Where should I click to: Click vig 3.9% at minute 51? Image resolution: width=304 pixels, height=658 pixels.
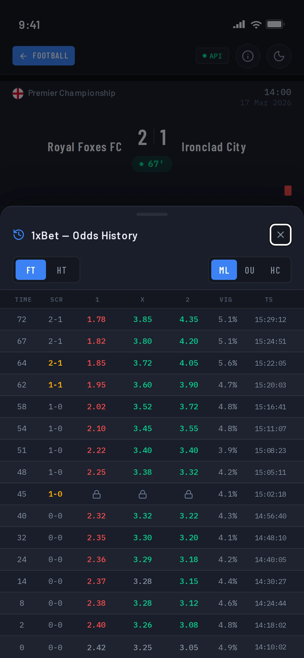click(x=228, y=450)
